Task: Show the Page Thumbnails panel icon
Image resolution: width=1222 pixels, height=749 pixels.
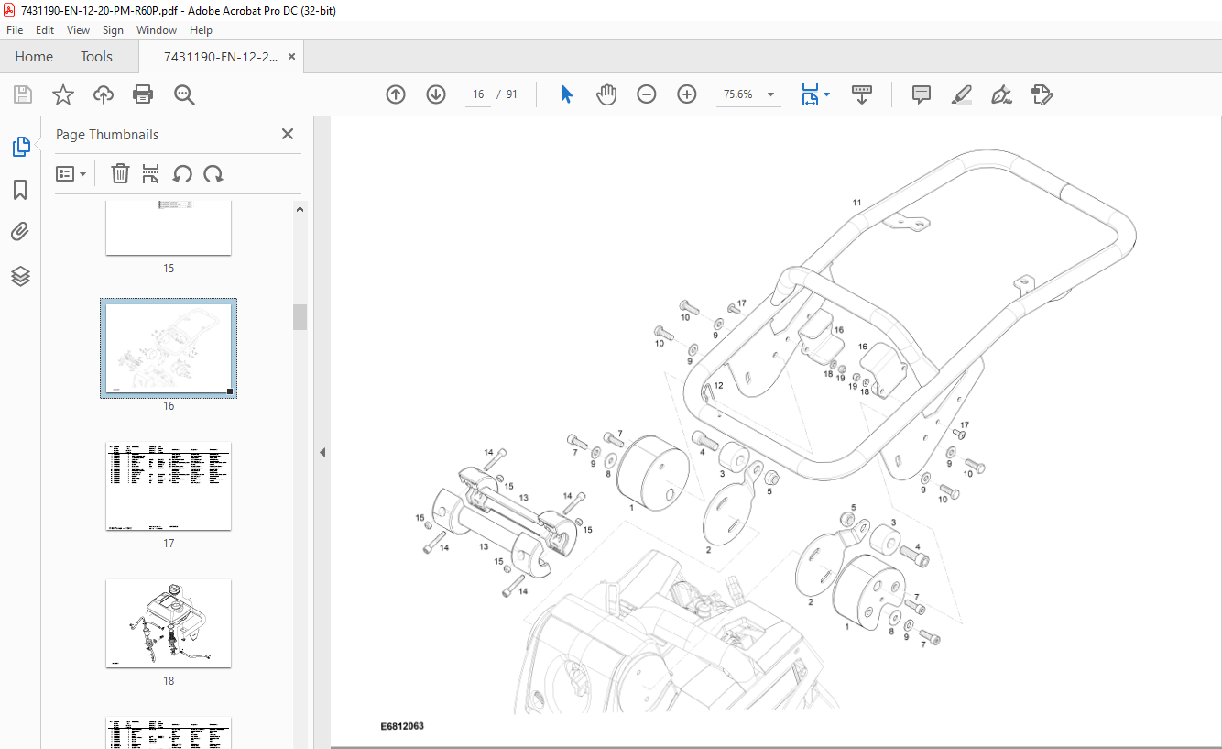Action: (20, 146)
